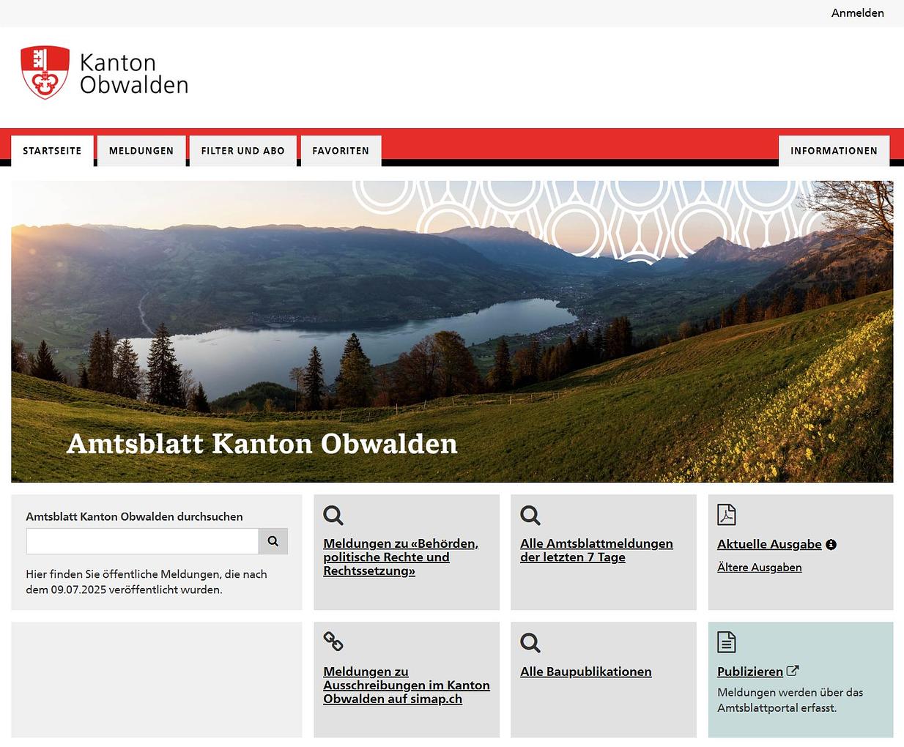The height and width of the screenshot is (747, 904).
Task: Click the PDF icon above Aktuelle Ausgabe
Action: (x=726, y=515)
